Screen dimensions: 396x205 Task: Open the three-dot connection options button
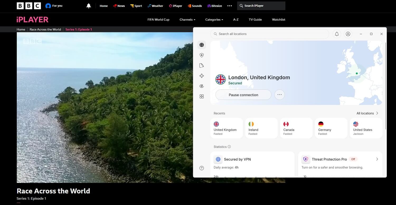coord(280,95)
